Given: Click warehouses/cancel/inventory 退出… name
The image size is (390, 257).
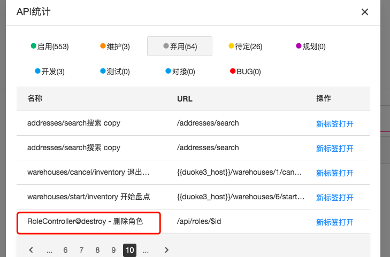Looking at the screenshot, I should tap(88, 172).
